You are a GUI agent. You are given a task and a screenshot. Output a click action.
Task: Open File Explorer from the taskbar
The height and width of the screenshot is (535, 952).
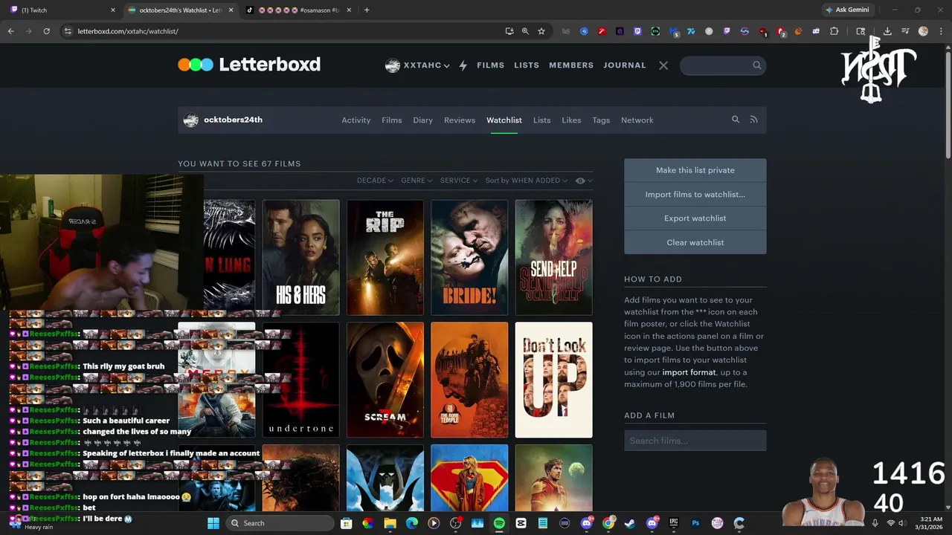pyautogui.click(x=390, y=523)
